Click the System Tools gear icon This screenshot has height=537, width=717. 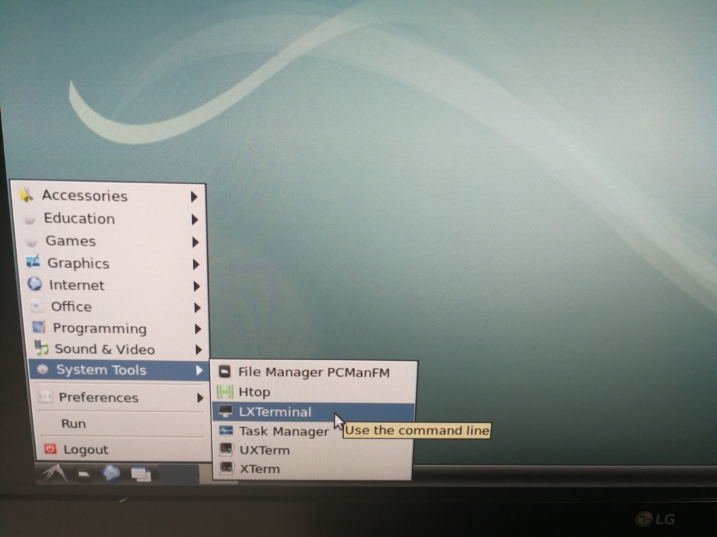43,369
